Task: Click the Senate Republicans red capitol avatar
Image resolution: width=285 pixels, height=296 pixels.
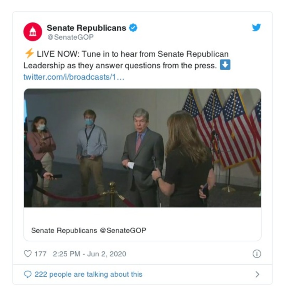Action: pos(33,32)
